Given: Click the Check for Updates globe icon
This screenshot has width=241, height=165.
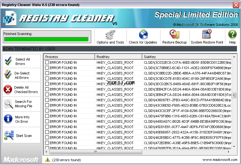Looking at the screenshot, I should click(143, 34).
